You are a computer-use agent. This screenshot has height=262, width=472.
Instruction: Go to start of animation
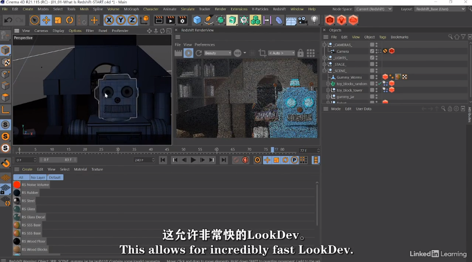tap(163, 160)
